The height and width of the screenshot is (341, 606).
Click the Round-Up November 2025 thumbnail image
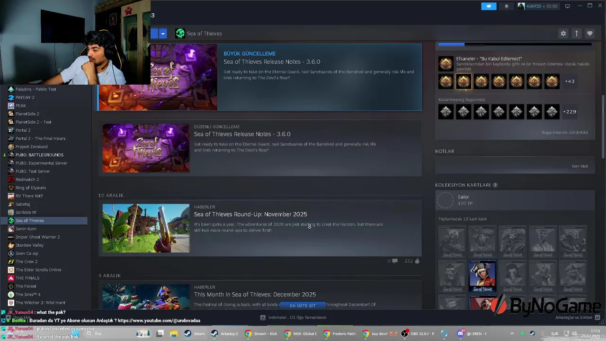[x=146, y=228]
